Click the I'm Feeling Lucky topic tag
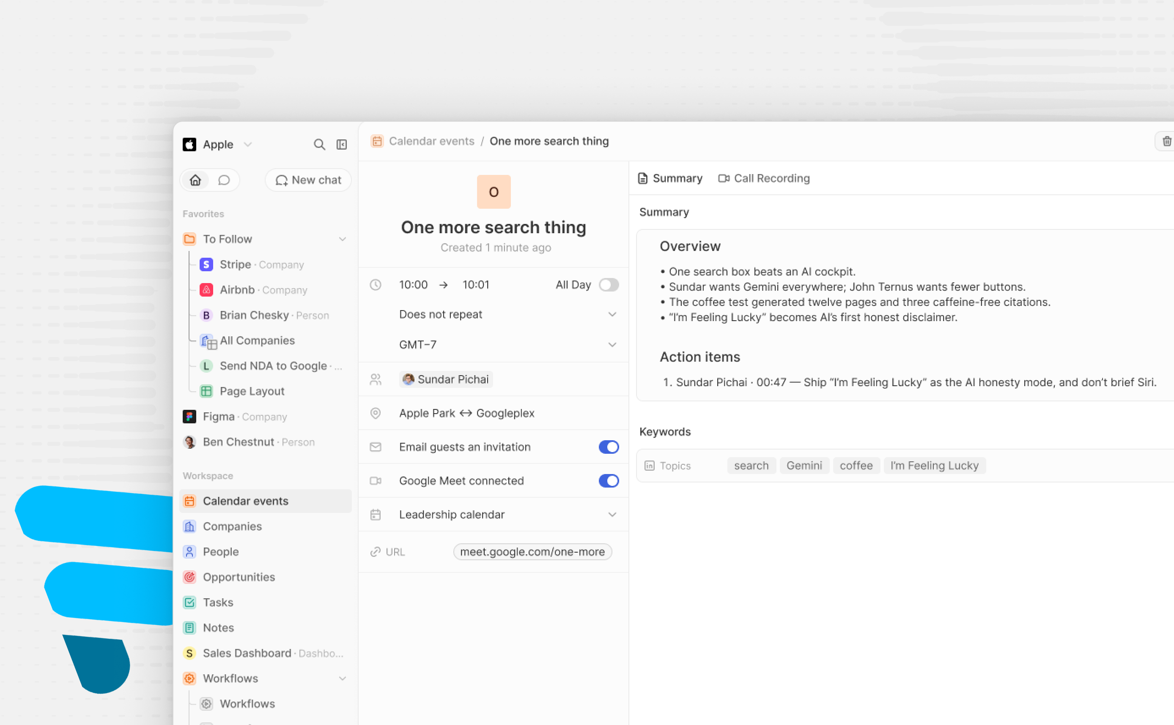Image resolution: width=1174 pixels, height=725 pixels. point(934,466)
